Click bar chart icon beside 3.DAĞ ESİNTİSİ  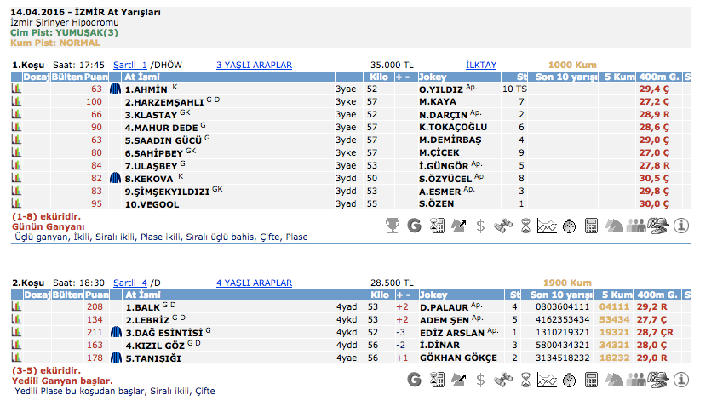coord(15,333)
